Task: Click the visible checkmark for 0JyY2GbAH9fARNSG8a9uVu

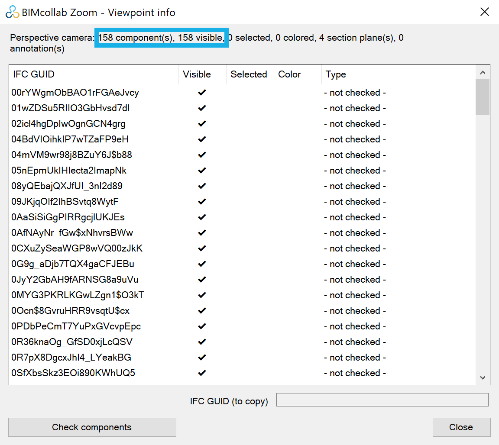Action: click(x=202, y=280)
